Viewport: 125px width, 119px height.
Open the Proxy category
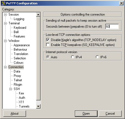17,76
